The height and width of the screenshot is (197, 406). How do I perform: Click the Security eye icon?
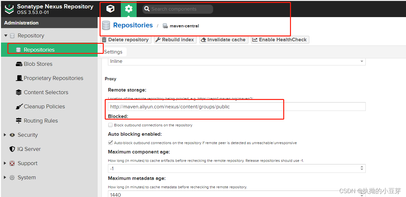pos(12,135)
